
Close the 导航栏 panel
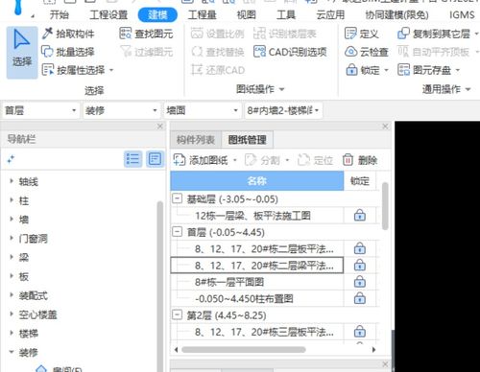[160, 127]
